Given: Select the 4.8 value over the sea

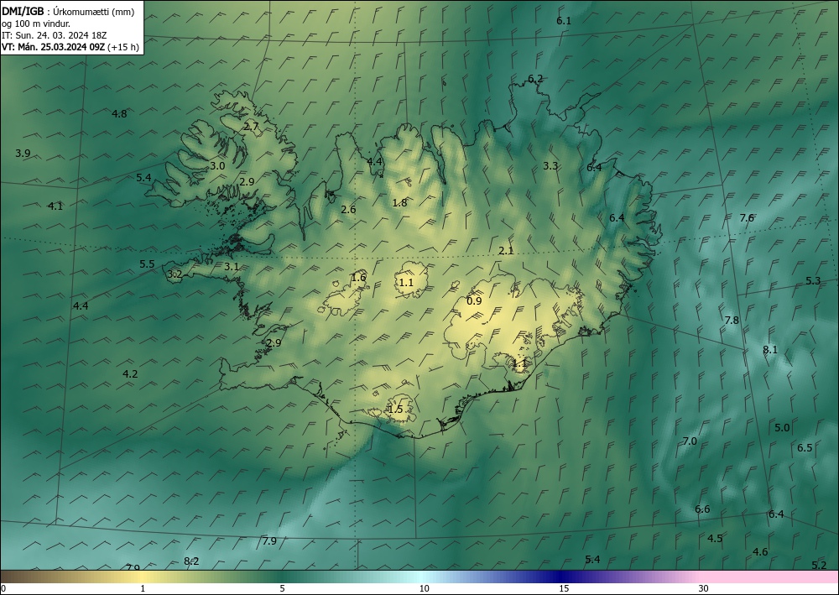Looking at the screenshot, I should 119,113.
